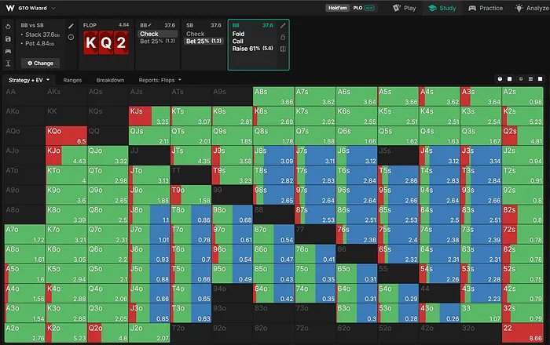Open the Strategy + EV dropdown
This screenshot has height=345, width=550.
tap(29, 80)
